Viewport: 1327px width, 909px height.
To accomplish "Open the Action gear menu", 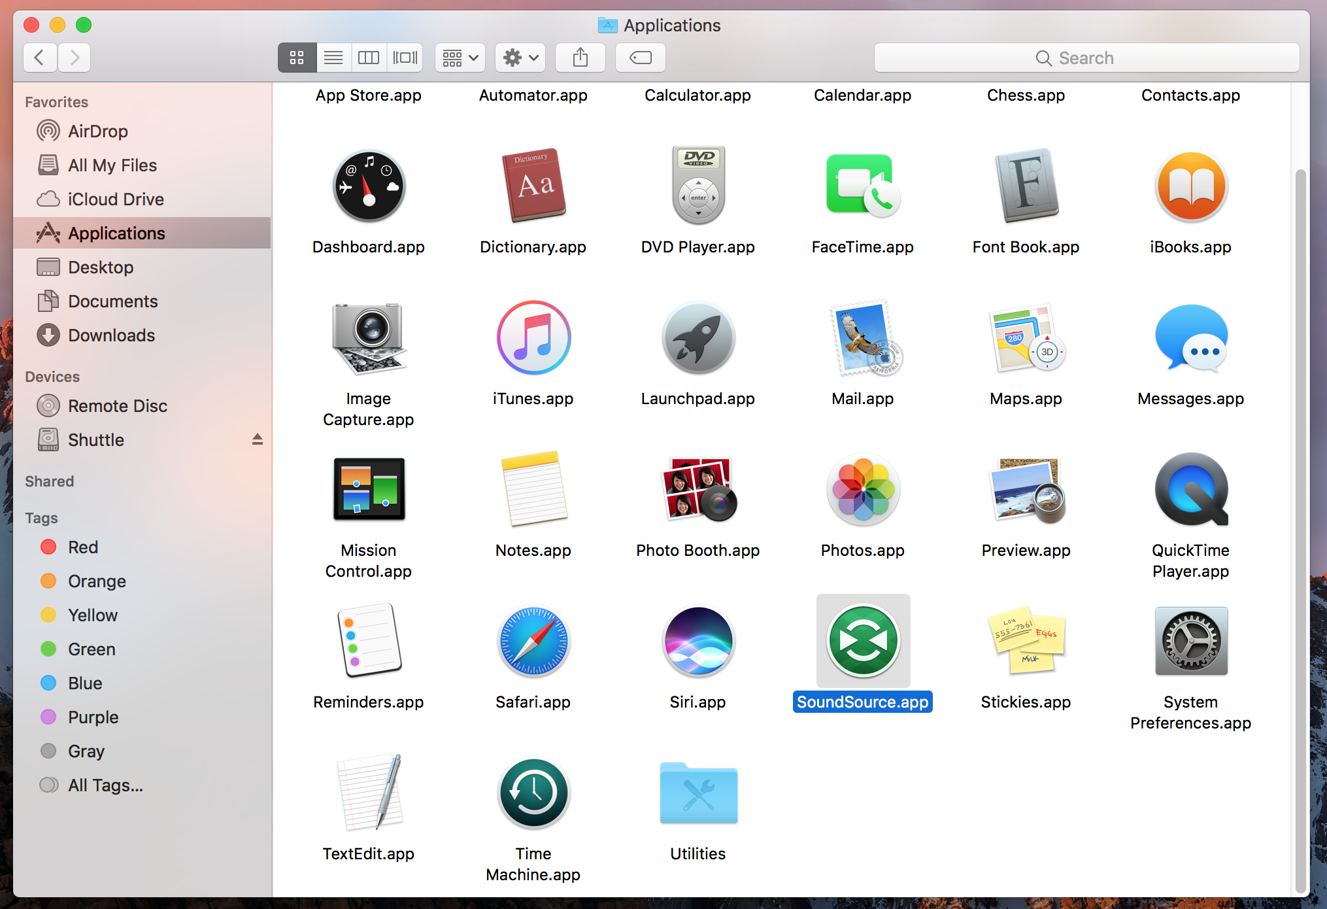I will click(520, 58).
